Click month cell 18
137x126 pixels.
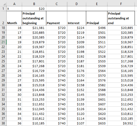pyautogui.click(x=14, y=37)
